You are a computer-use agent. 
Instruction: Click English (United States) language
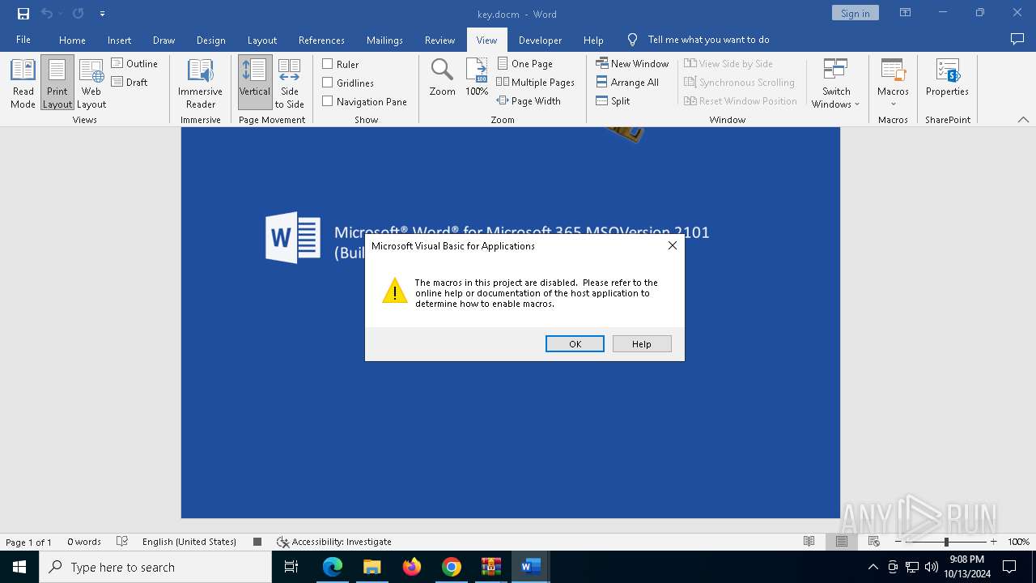(x=189, y=542)
